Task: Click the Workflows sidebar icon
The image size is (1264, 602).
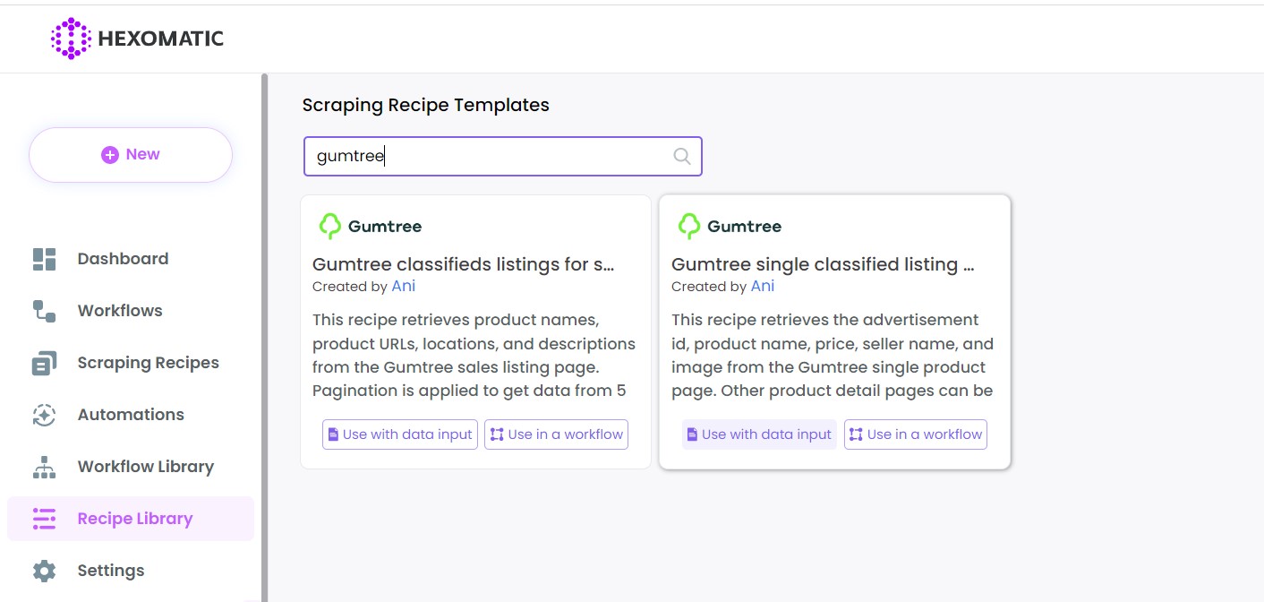Action: coord(44,311)
